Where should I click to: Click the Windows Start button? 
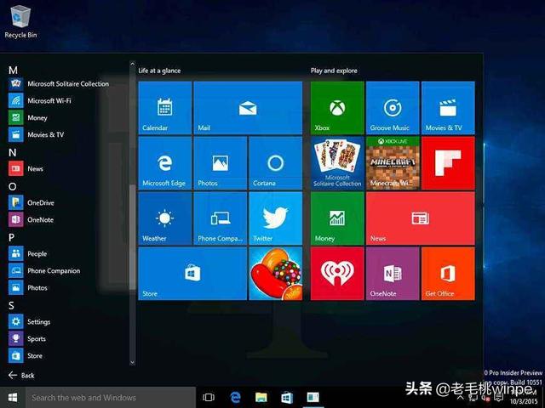13,398
